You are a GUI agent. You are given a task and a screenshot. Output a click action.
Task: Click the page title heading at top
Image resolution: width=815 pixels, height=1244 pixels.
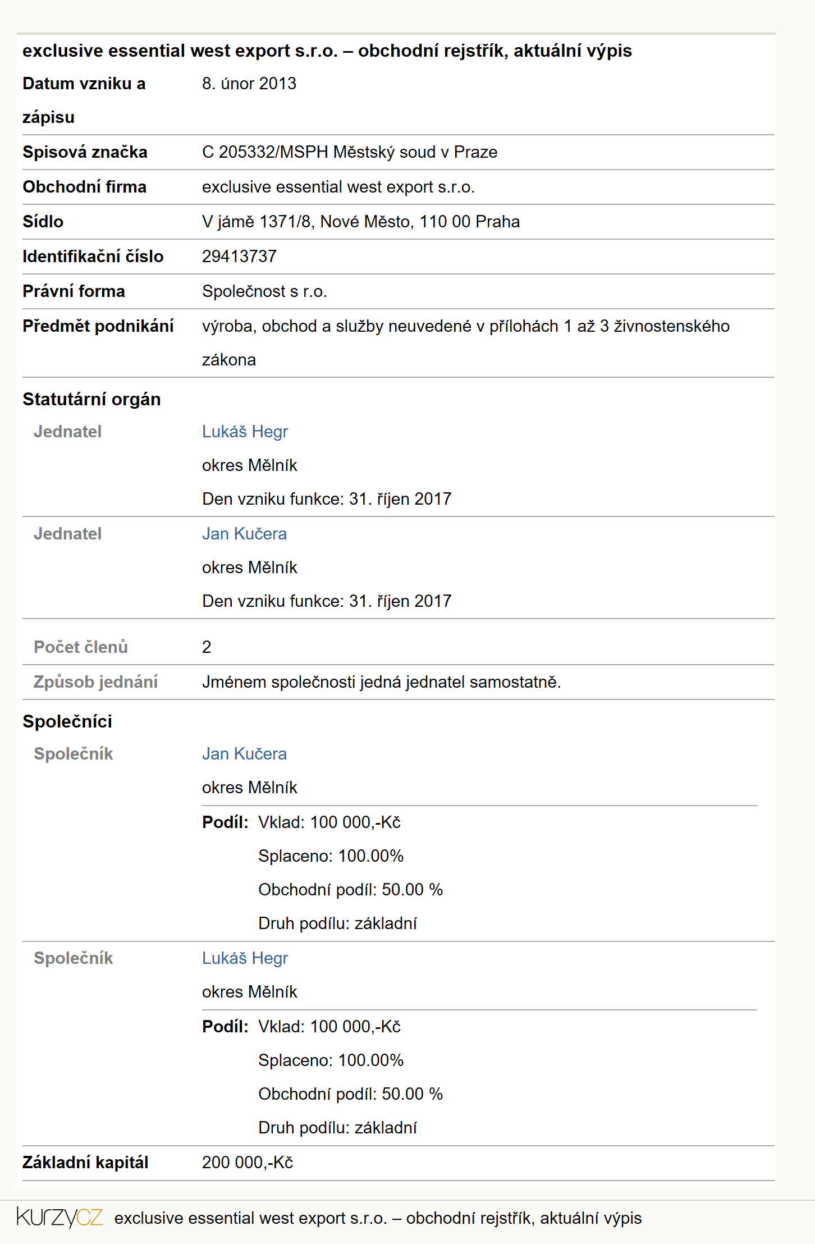327,51
